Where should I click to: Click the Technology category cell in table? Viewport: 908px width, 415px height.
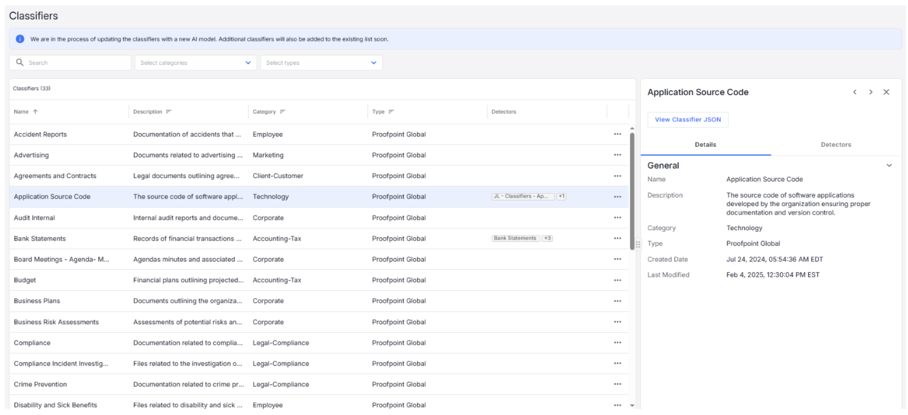[x=271, y=197]
